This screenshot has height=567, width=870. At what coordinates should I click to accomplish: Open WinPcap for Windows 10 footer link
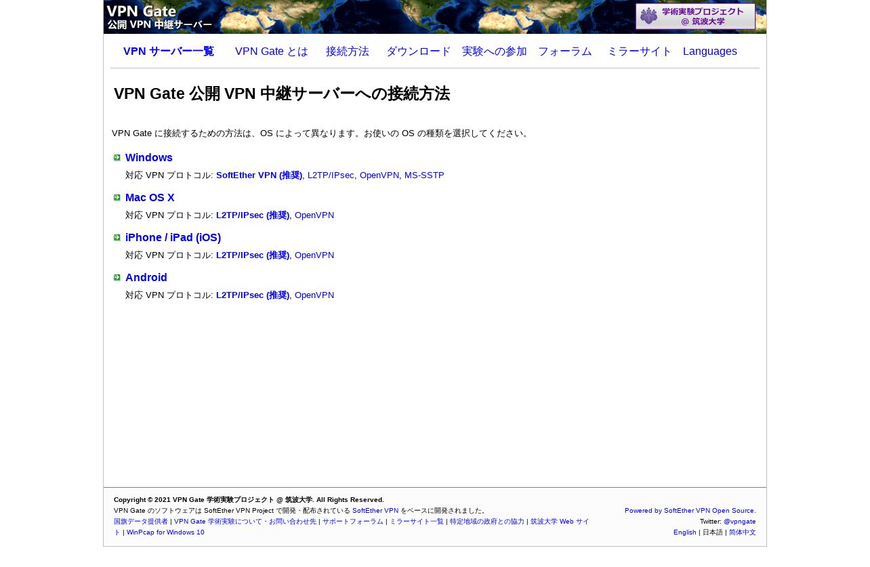point(165,532)
